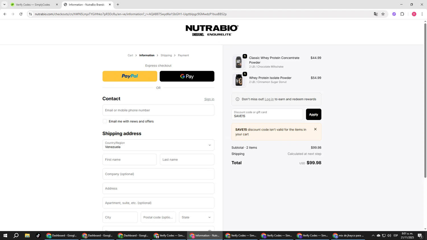Focus the Last name field
This screenshot has height=240, width=427.
point(187,160)
